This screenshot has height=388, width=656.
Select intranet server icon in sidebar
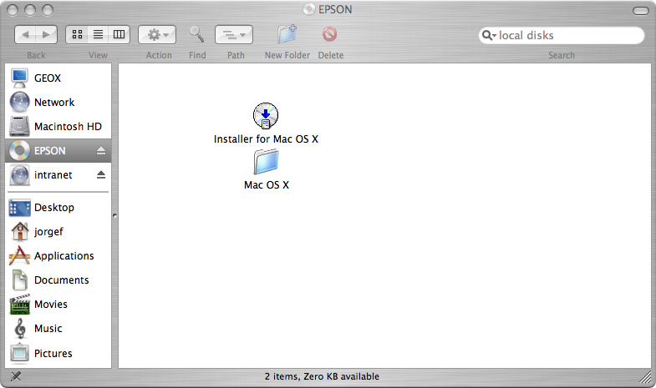pyautogui.click(x=20, y=175)
